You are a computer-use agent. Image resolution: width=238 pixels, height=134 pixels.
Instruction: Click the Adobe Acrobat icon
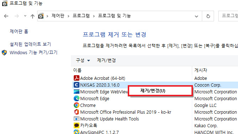[x=77, y=78]
